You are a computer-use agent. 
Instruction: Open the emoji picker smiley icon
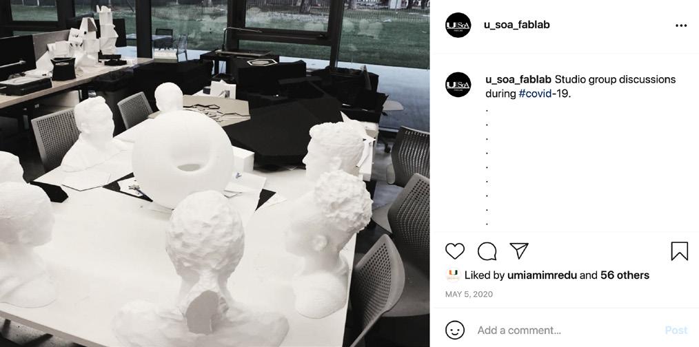455,330
